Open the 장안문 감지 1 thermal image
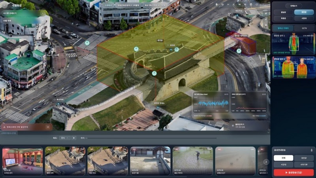The height and width of the screenshot is (178, 316). coord(293,44)
